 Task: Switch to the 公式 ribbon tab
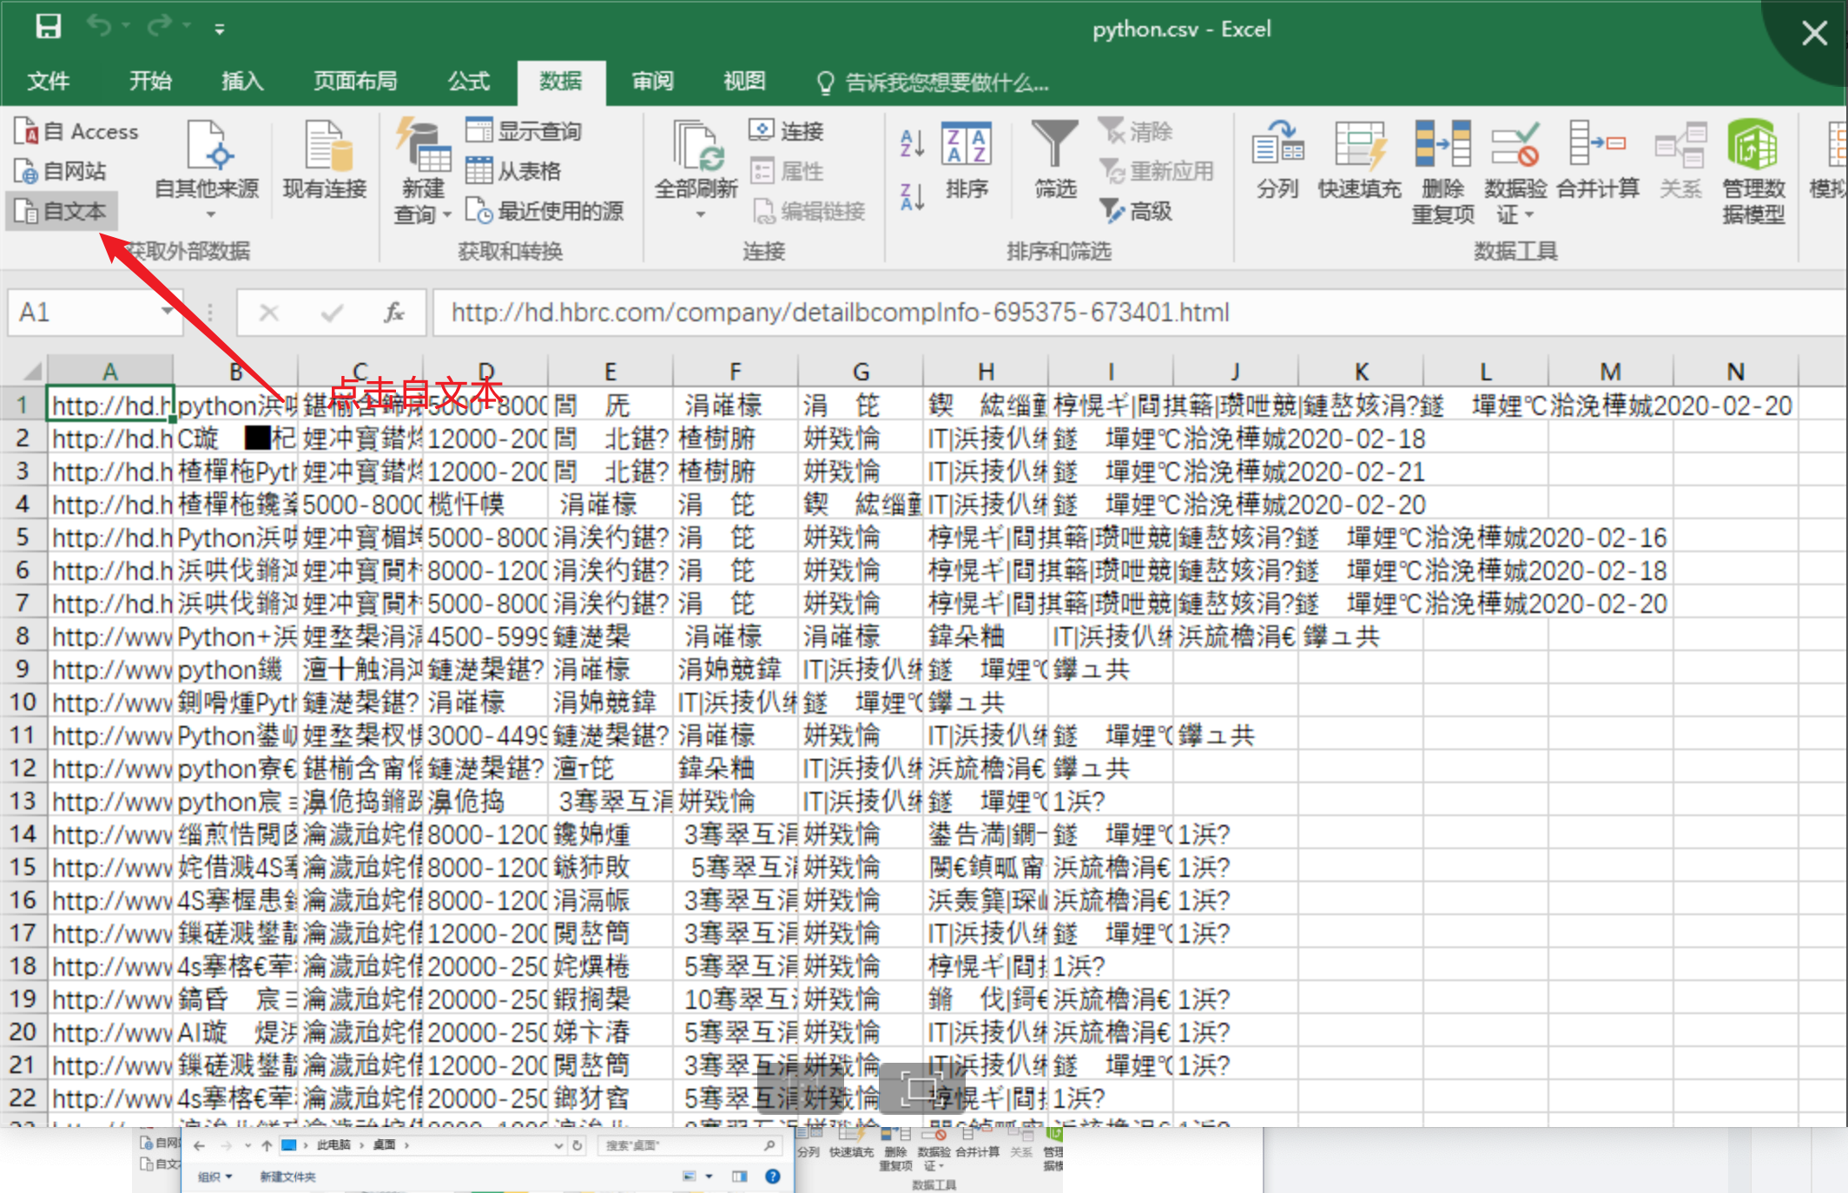tap(469, 82)
